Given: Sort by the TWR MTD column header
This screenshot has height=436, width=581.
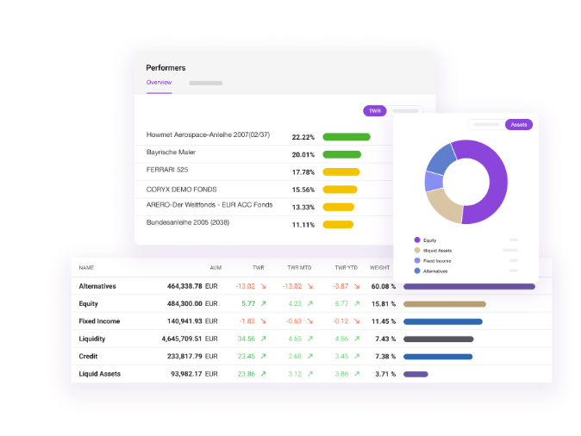Looking at the screenshot, I should point(299,267).
